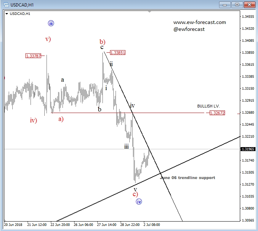Select the red iv) wave label
The image size is (258, 231).
pyautogui.click(x=33, y=120)
